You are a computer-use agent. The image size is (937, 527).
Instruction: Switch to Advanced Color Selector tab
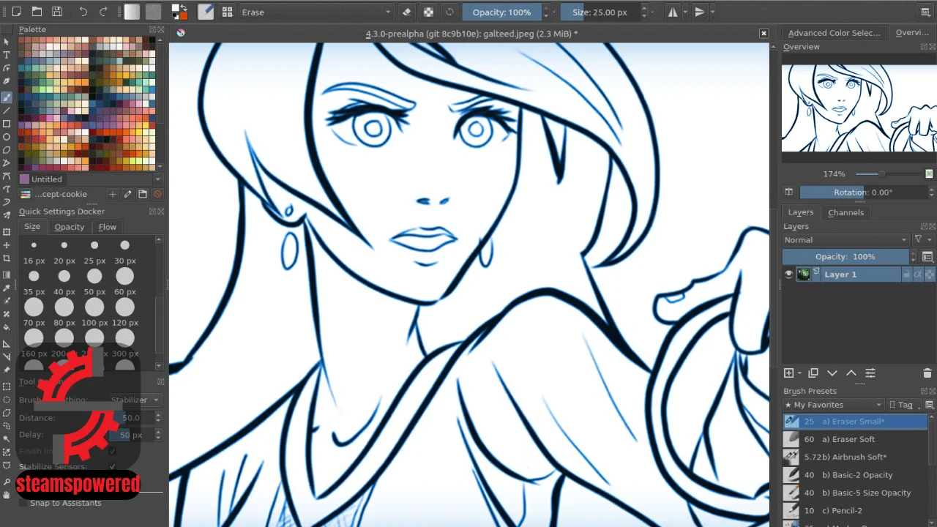point(834,33)
